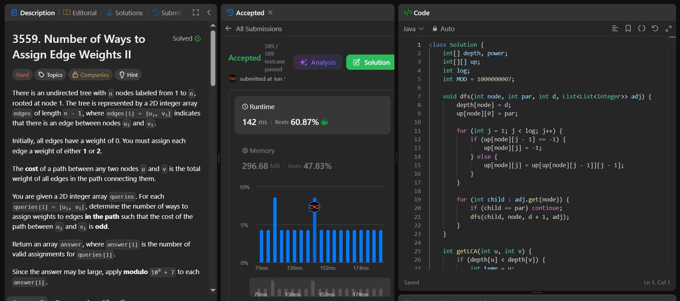
Task: Reset code with the undo arrow icon
Action: tap(654, 28)
